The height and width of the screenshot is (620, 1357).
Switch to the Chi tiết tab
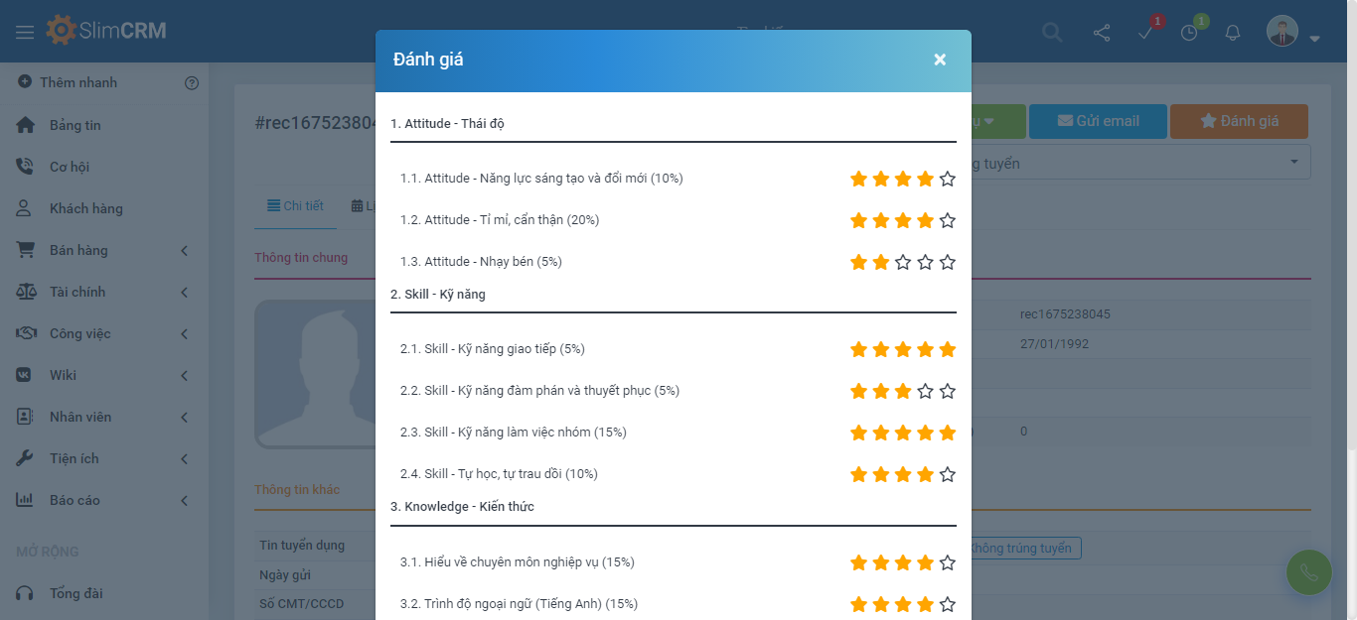click(x=295, y=205)
